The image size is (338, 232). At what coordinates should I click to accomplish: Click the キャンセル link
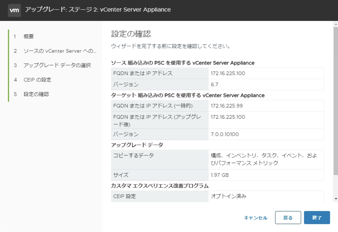[x=256, y=217]
